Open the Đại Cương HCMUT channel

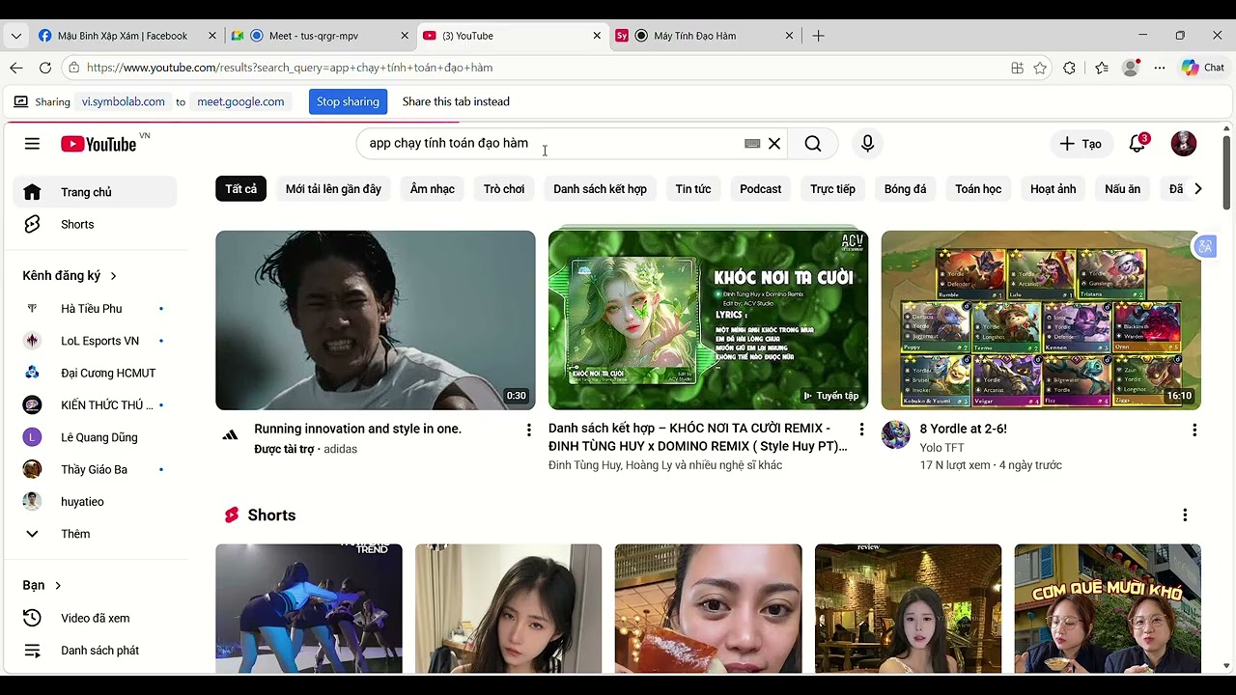[x=95, y=373]
